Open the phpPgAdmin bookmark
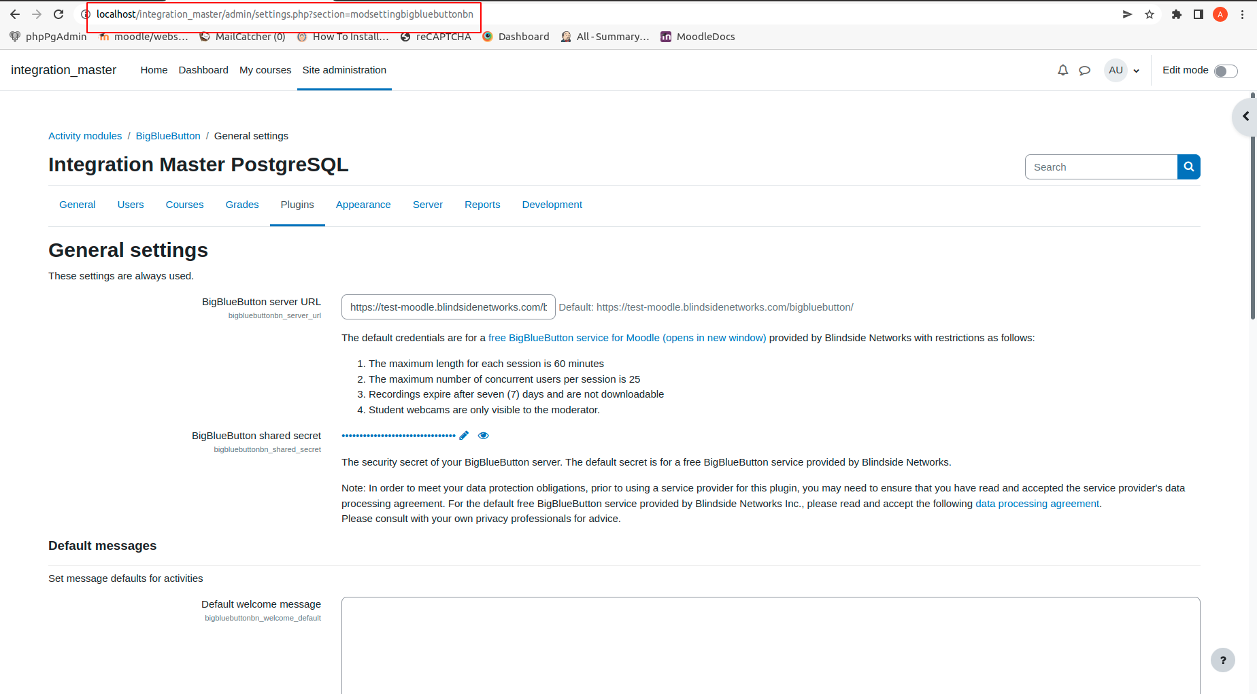This screenshot has width=1257, height=694. pos(48,37)
